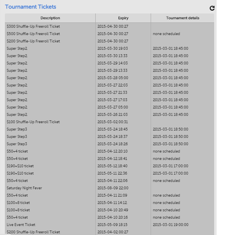Click tournament time in the 2015-03-24 18:45 expiry row
This screenshot has height=235, width=250.
pyautogui.click(x=171, y=129)
